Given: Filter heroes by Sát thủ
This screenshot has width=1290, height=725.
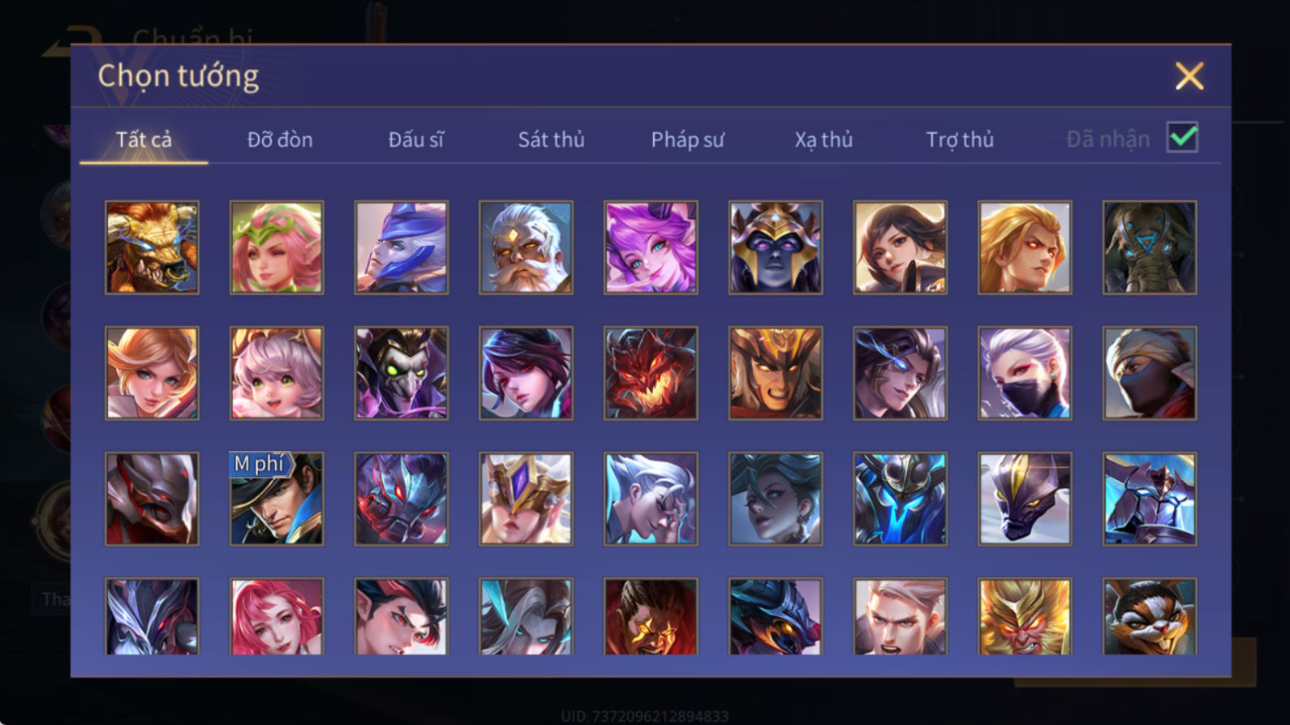Looking at the screenshot, I should click(x=552, y=139).
